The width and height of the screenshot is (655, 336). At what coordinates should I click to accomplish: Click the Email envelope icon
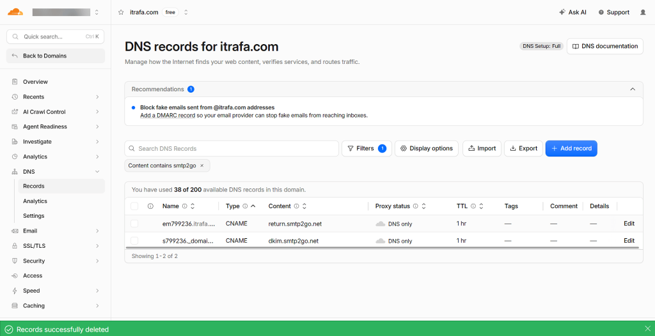tap(15, 231)
